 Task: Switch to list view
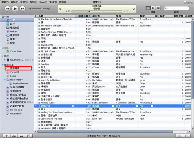click(148, 8)
